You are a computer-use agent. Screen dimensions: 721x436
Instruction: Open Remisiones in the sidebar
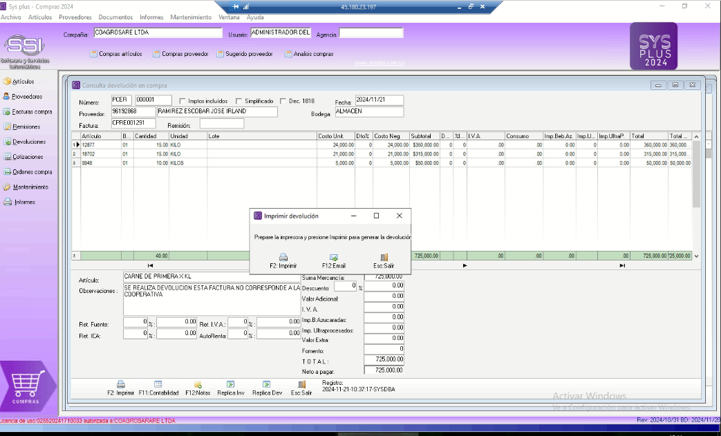(x=21, y=127)
